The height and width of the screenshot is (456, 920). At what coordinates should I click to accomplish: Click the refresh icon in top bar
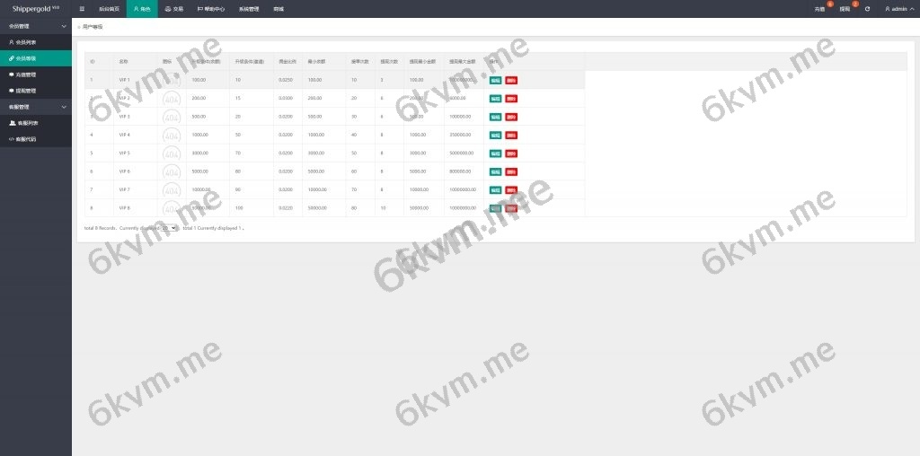[867, 9]
